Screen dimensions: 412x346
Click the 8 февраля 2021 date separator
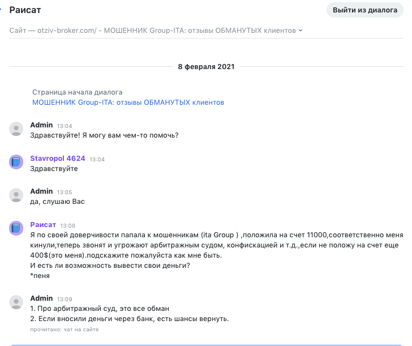(206, 66)
